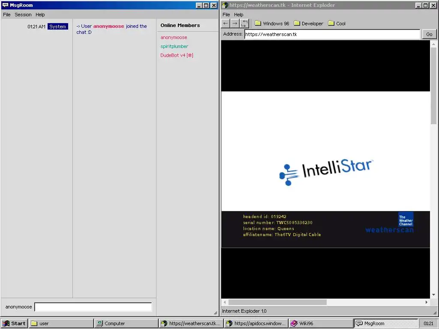
Task: Close the MsgRoom window
Action: point(213,5)
